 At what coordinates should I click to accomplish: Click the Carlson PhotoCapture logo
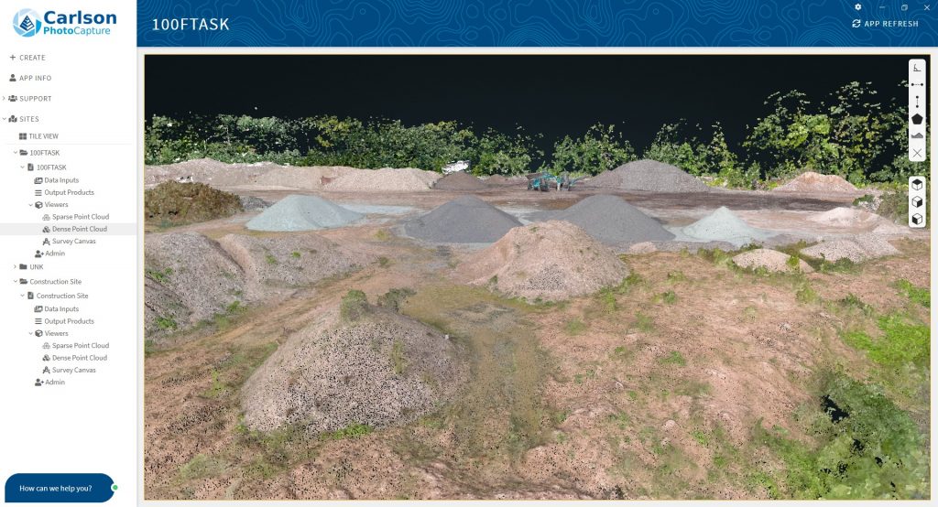click(x=65, y=23)
